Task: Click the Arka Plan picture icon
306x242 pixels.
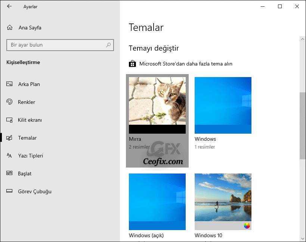Action: click(9, 84)
